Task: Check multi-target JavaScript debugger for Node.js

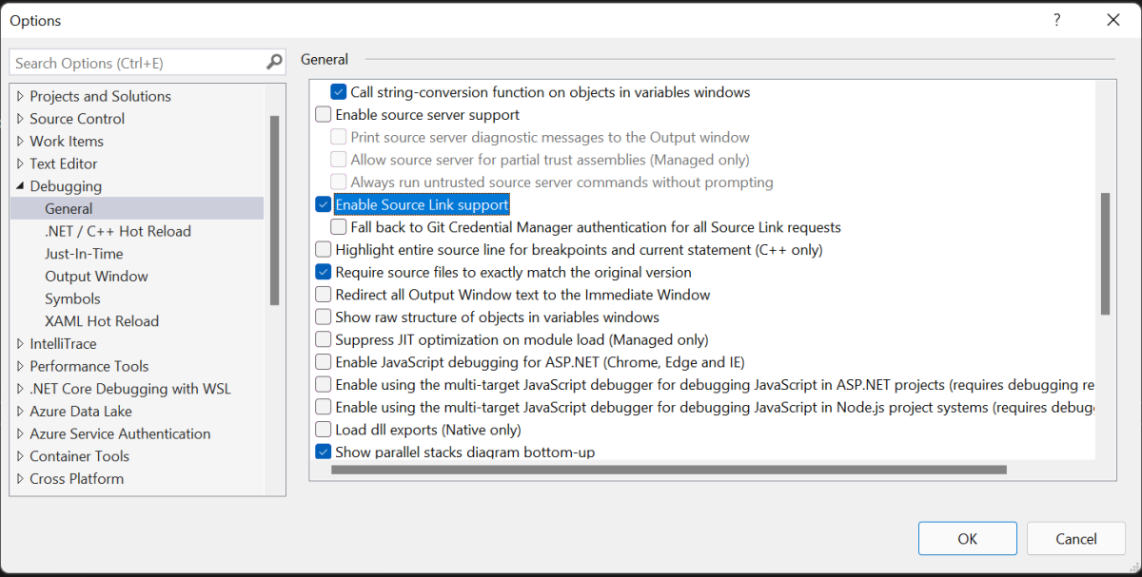Action: click(x=324, y=407)
